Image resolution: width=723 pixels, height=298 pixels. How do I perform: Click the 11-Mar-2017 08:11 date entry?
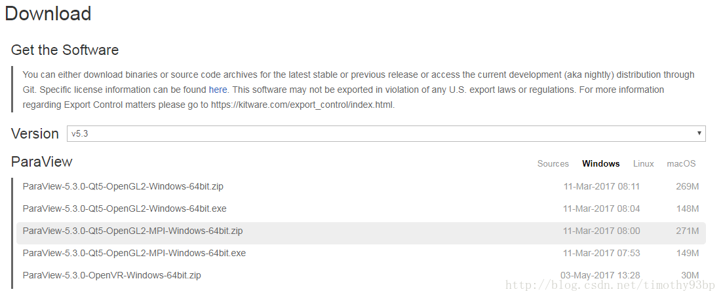601,186
